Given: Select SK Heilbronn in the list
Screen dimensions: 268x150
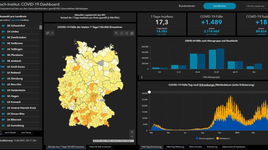Looking at the screenshot, I should (20, 43).
